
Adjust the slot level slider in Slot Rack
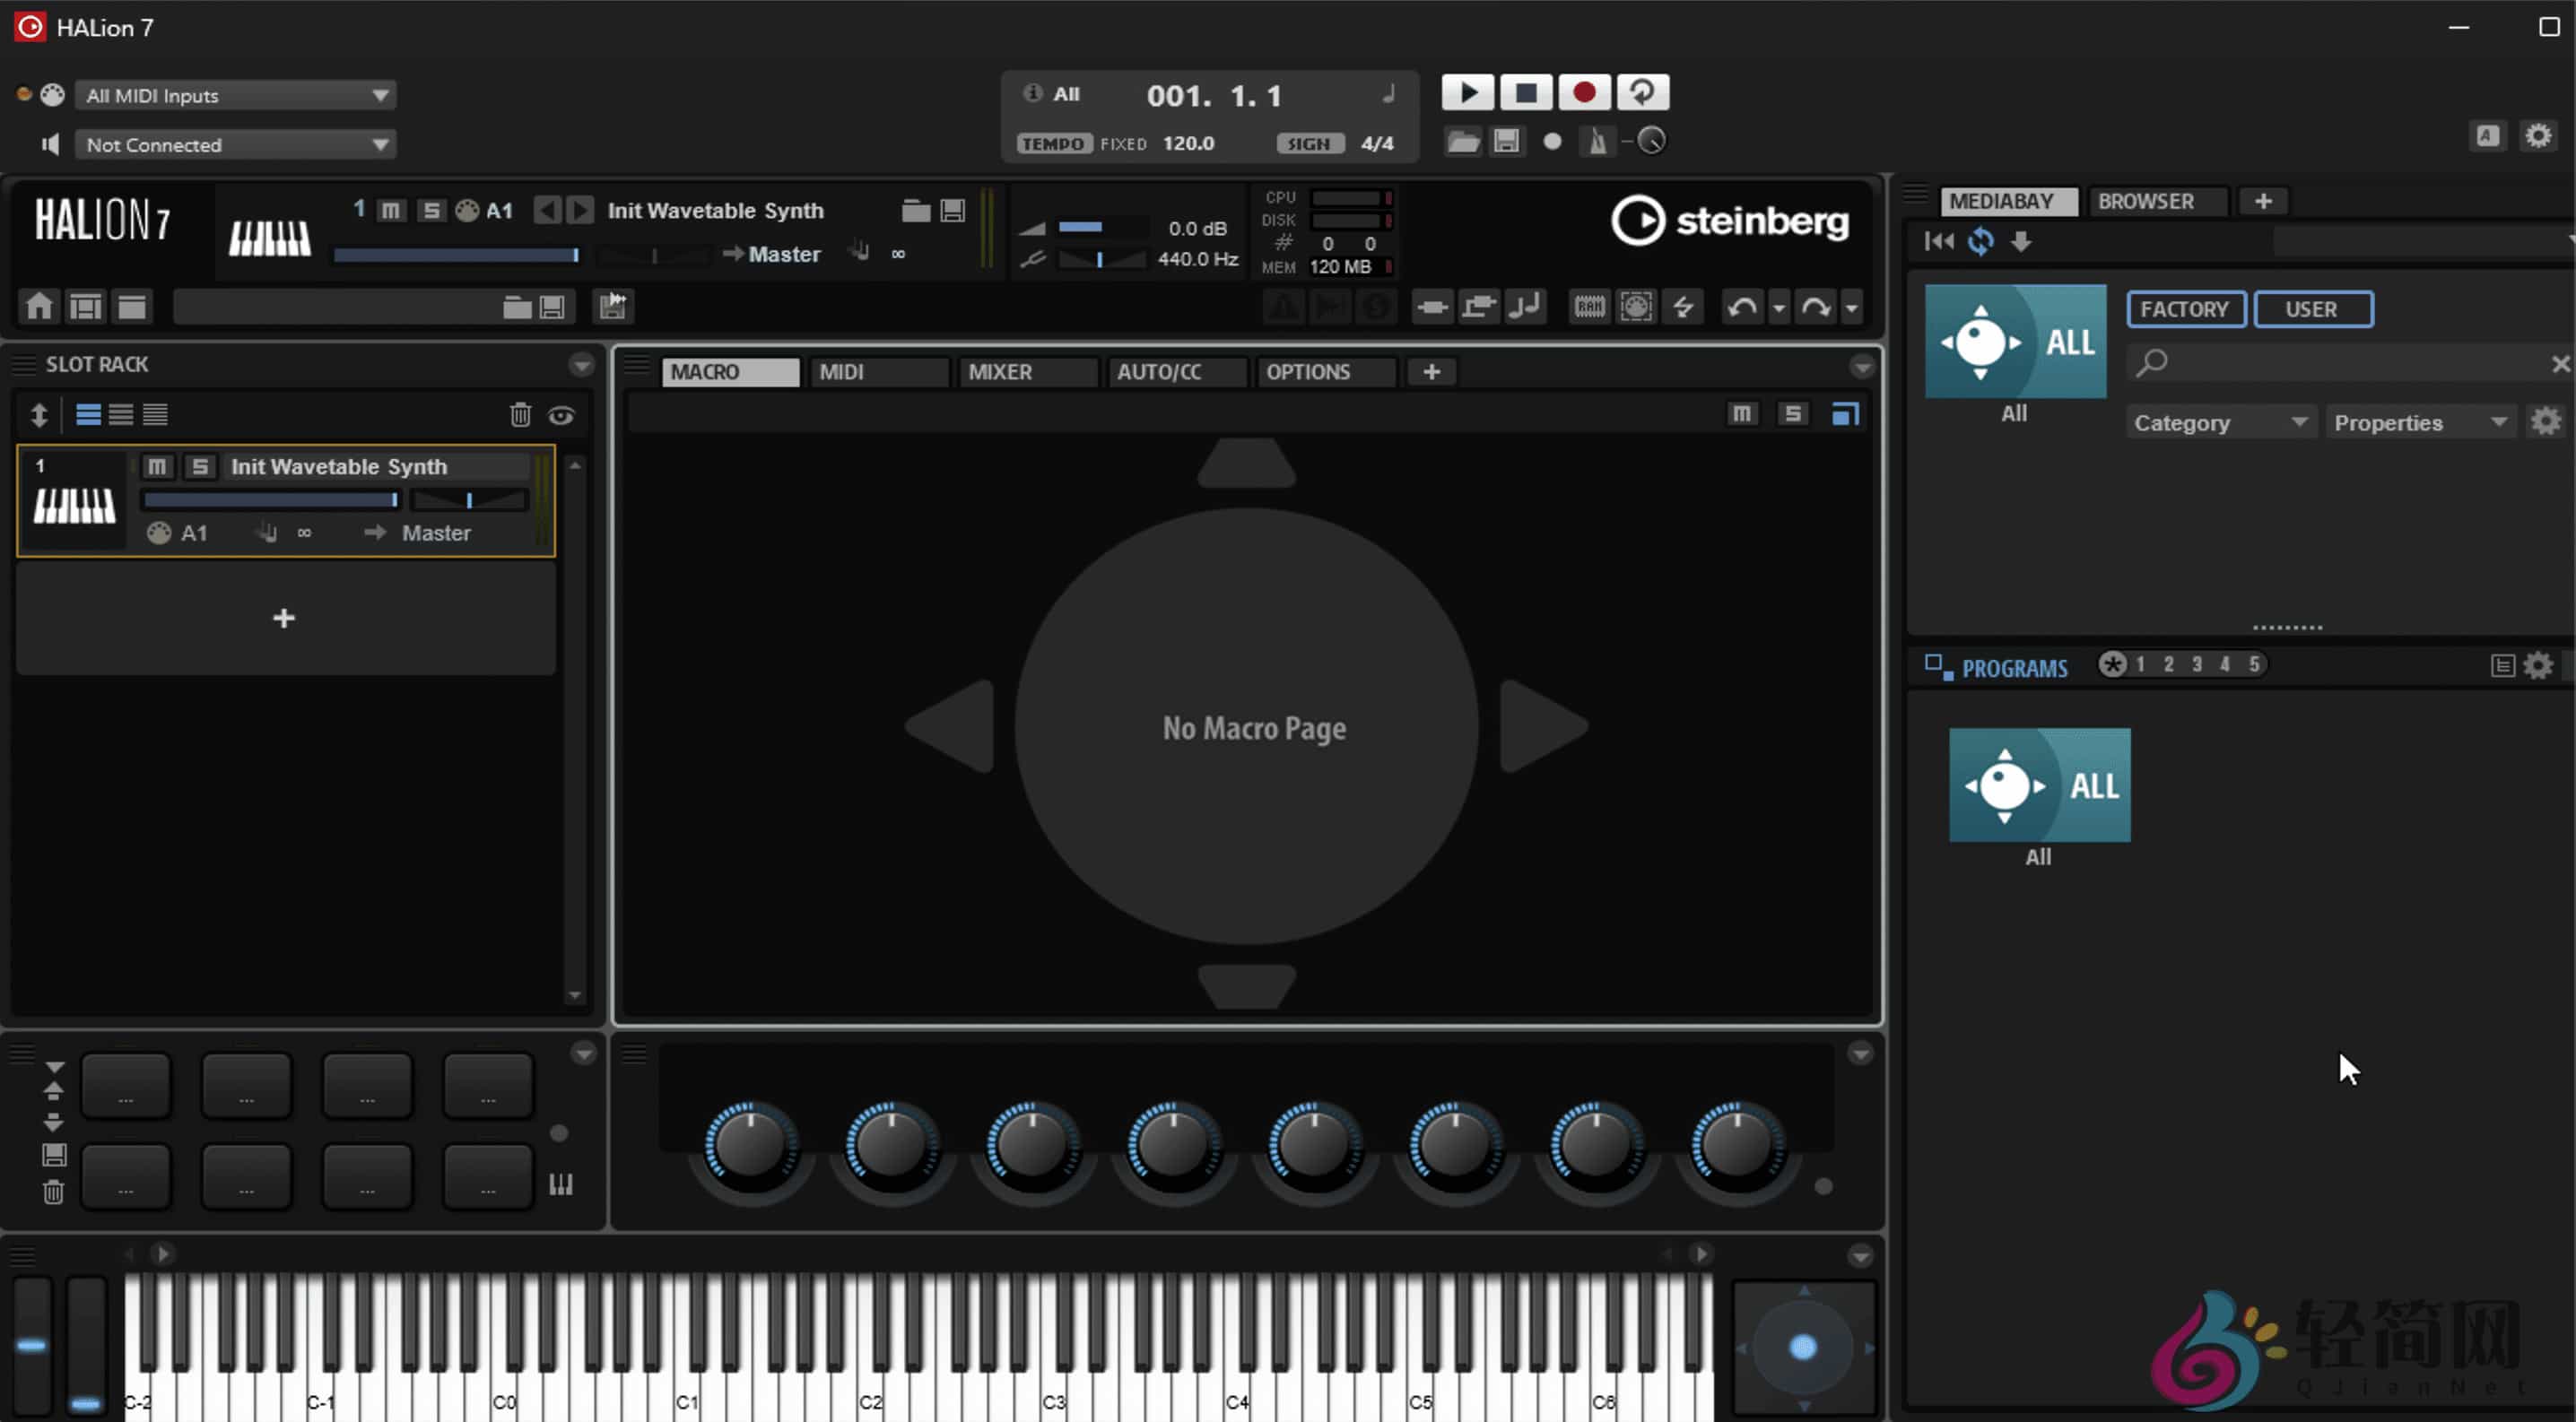(271, 499)
